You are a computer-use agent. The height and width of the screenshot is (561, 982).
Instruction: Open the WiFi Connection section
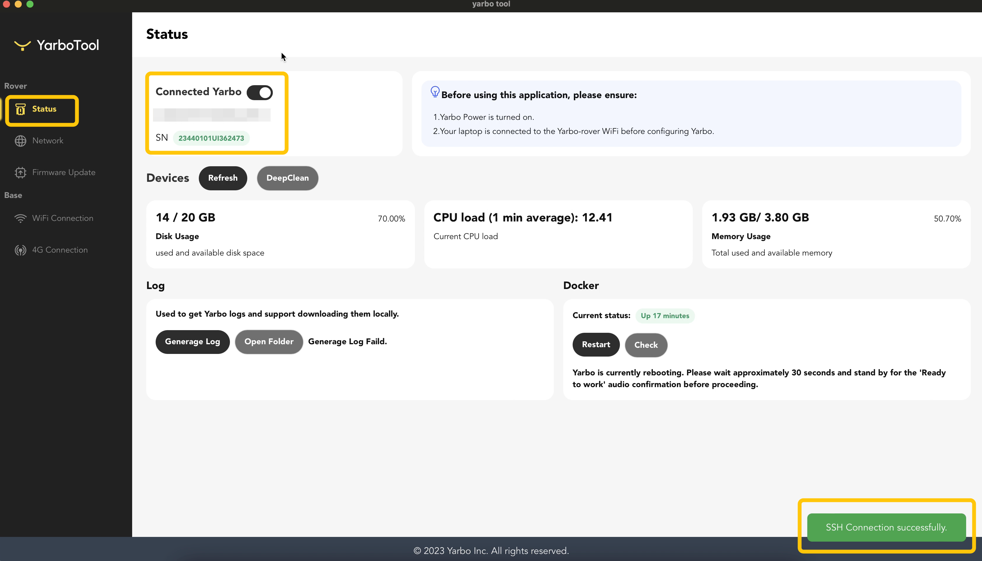(x=62, y=219)
